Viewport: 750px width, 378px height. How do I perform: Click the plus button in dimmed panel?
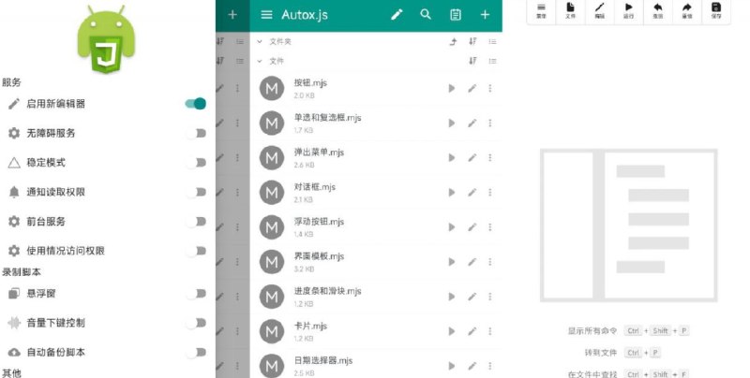[x=232, y=15]
